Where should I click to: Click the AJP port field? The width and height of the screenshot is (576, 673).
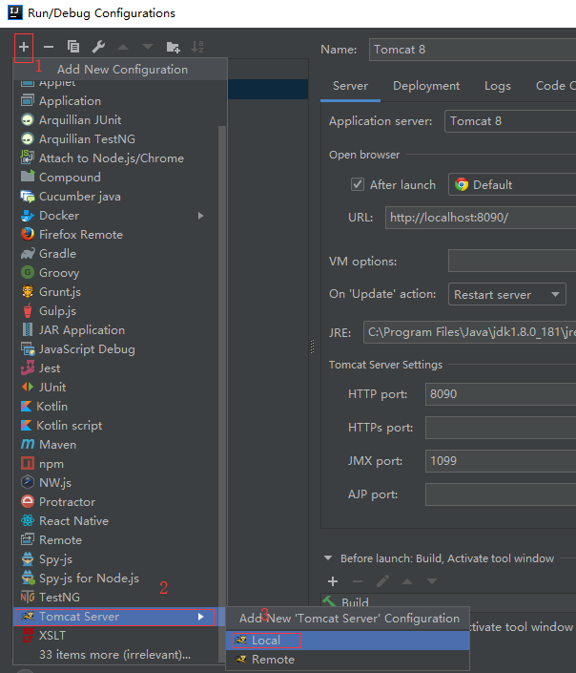tap(501, 494)
